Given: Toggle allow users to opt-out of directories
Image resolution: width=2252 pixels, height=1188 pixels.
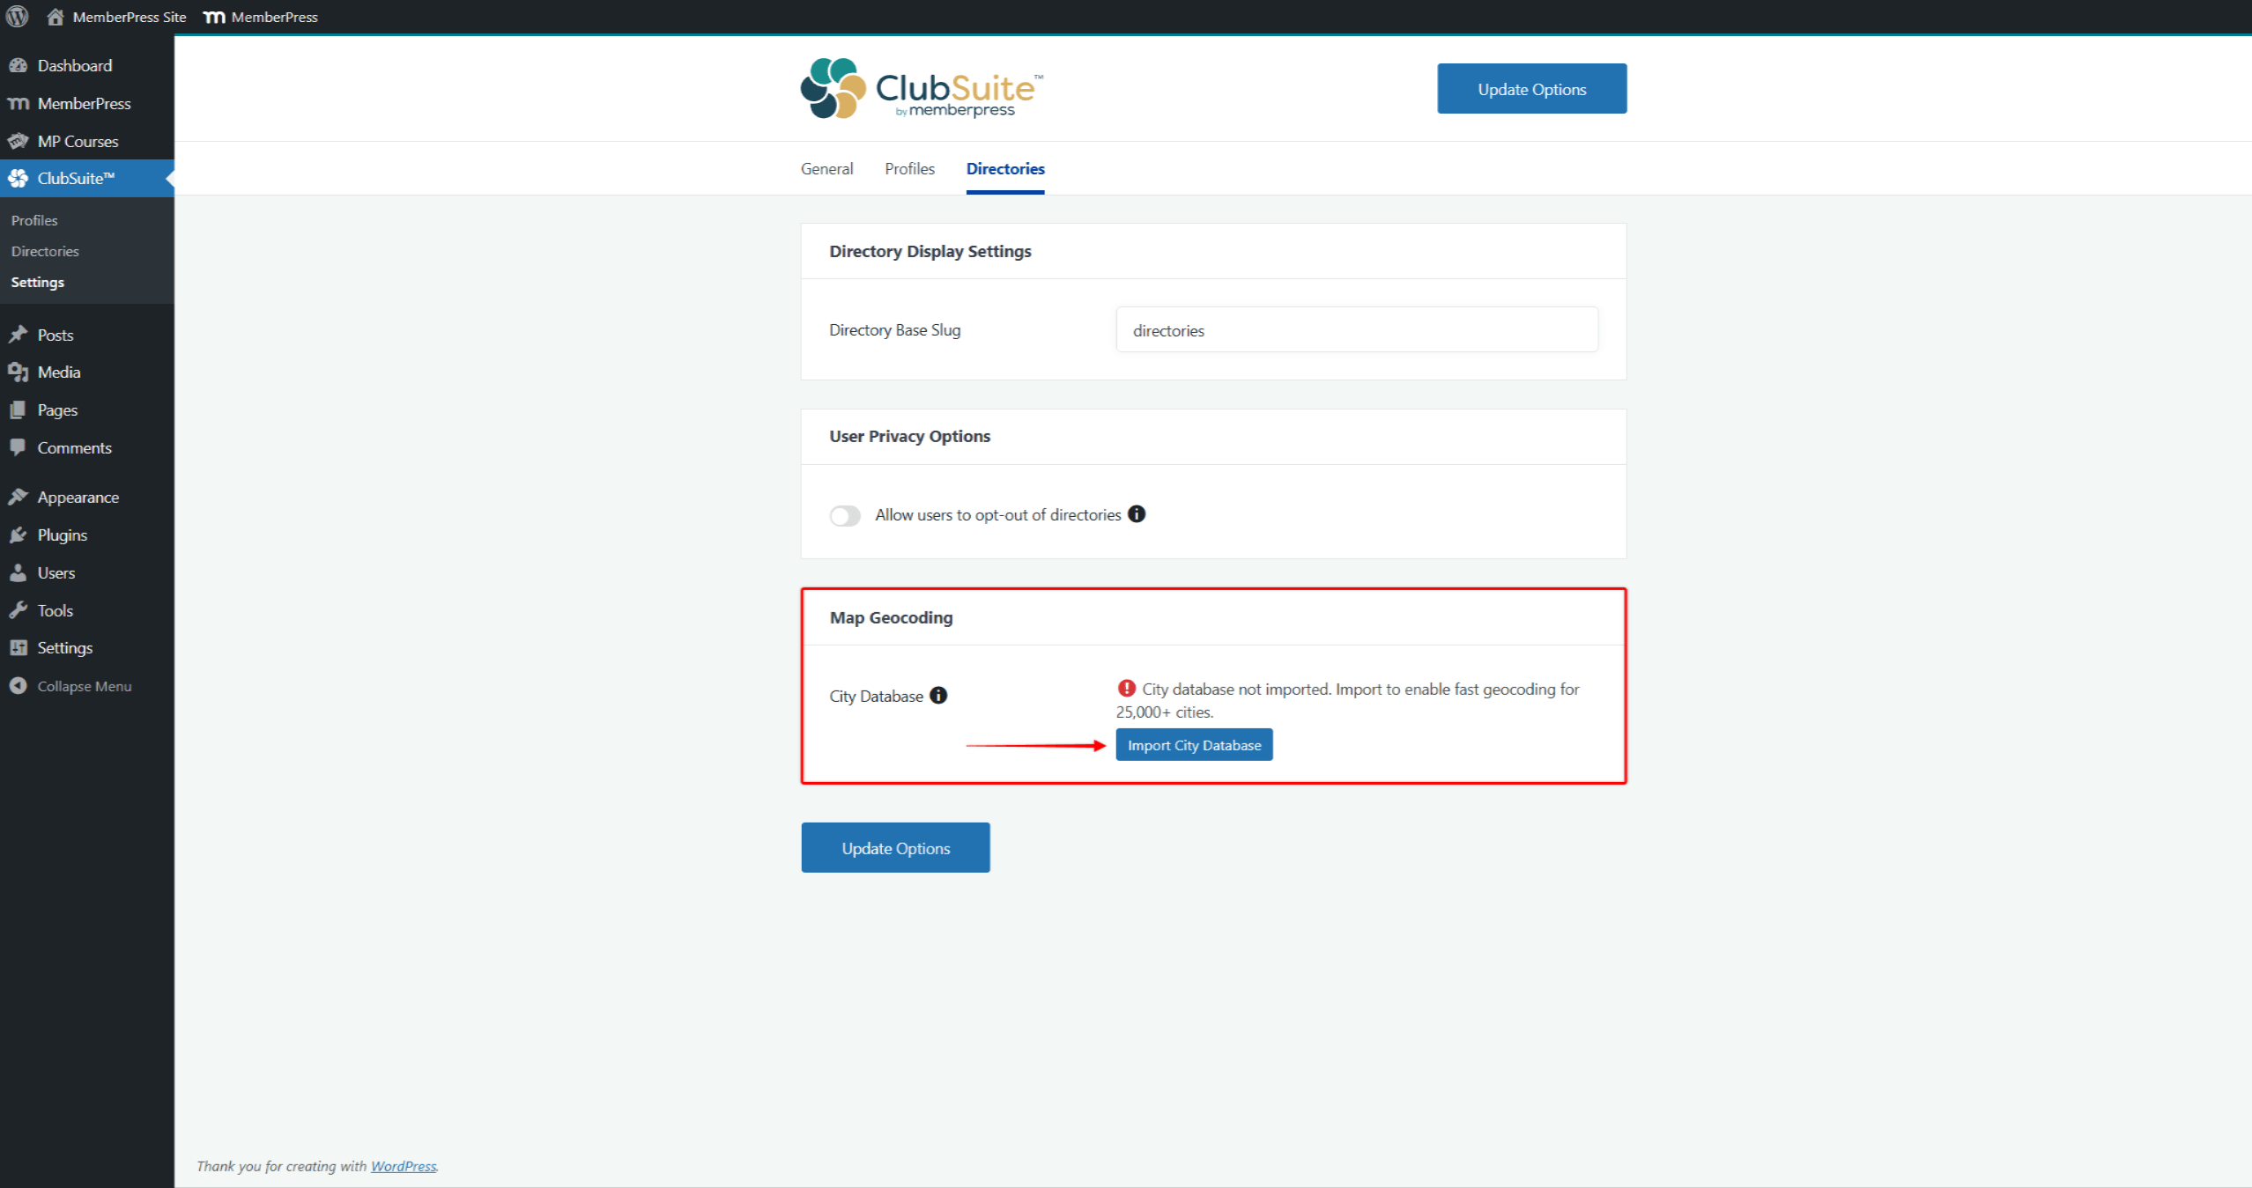Looking at the screenshot, I should tap(845, 515).
